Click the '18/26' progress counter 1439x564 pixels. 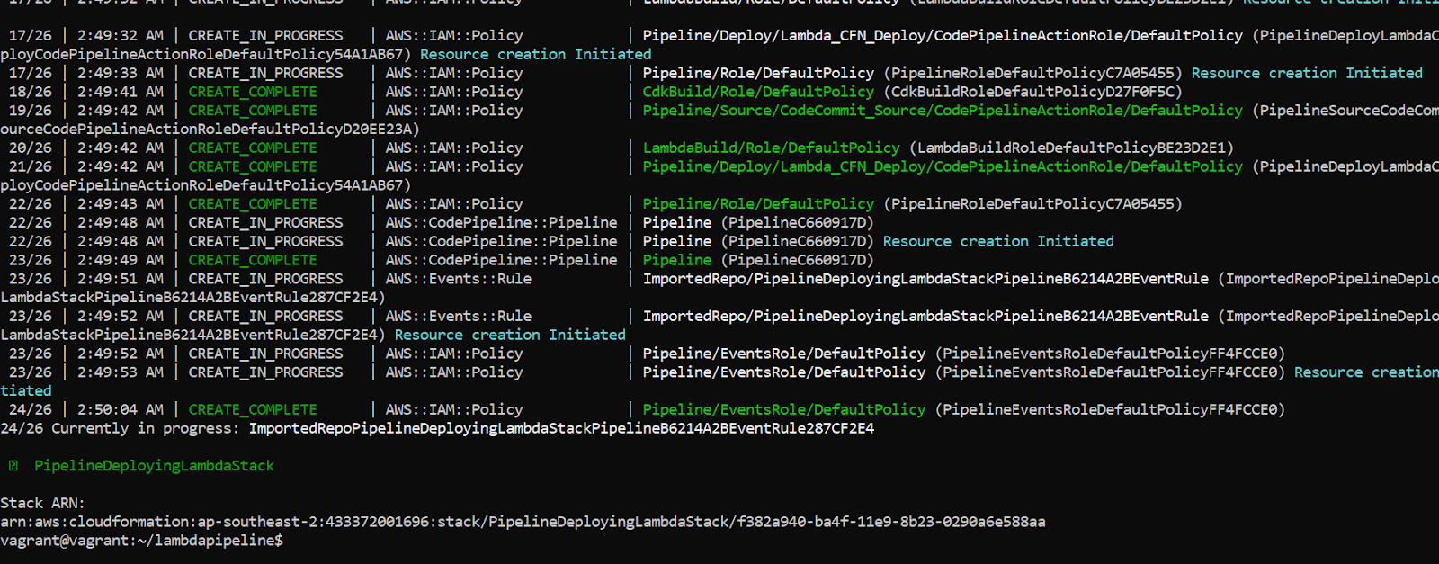(x=31, y=92)
